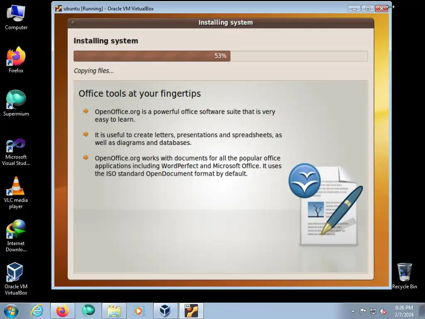The width and height of the screenshot is (425, 319).
Task: Open the Computer desktop icon
Action: tap(16, 17)
